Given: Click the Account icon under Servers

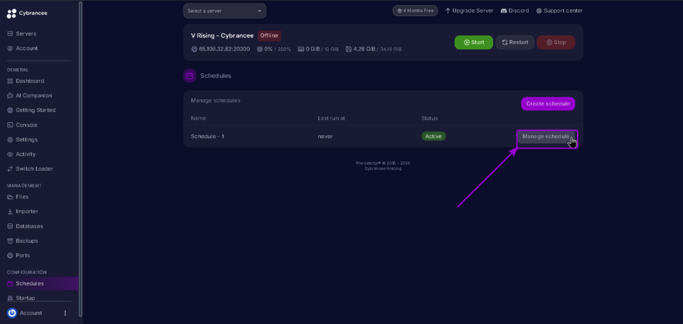Looking at the screenshot, I should 10,49.
